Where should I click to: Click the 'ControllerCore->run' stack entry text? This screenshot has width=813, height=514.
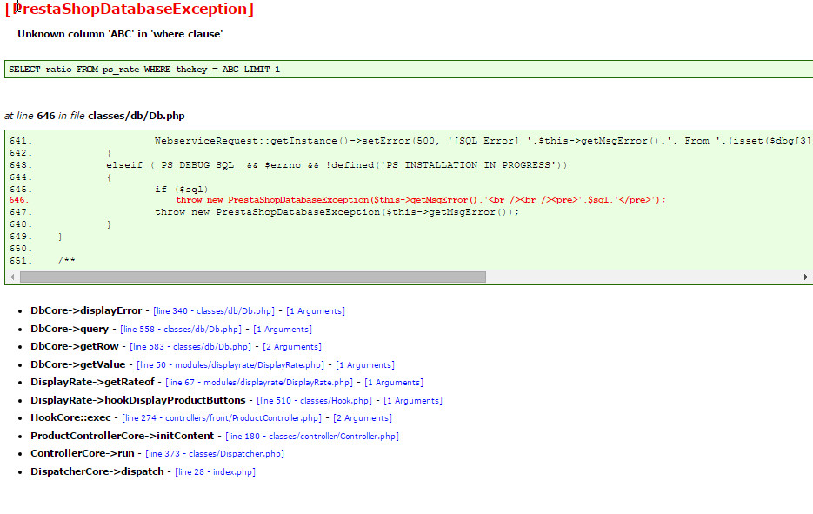83,453
